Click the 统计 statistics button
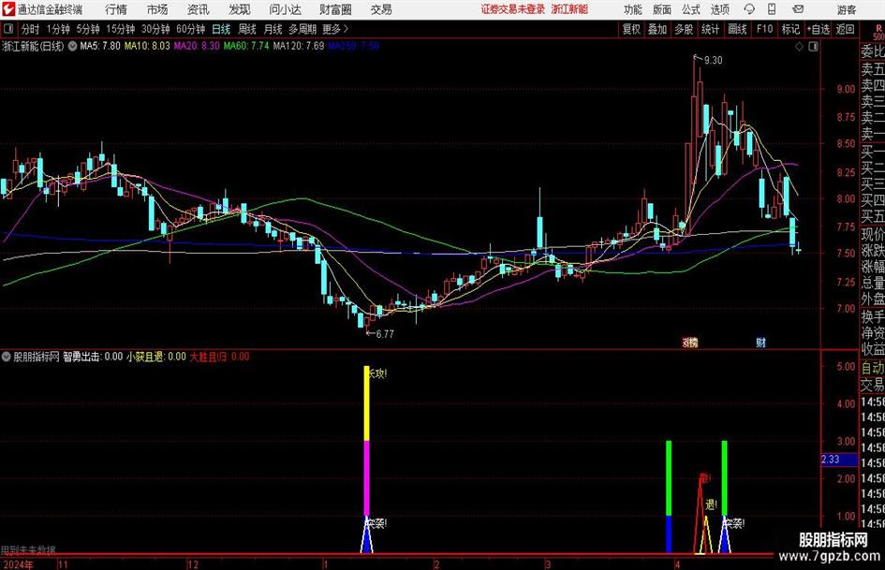Image resolution: width=885 pixels, height=570 pixels. pos(711,29)
